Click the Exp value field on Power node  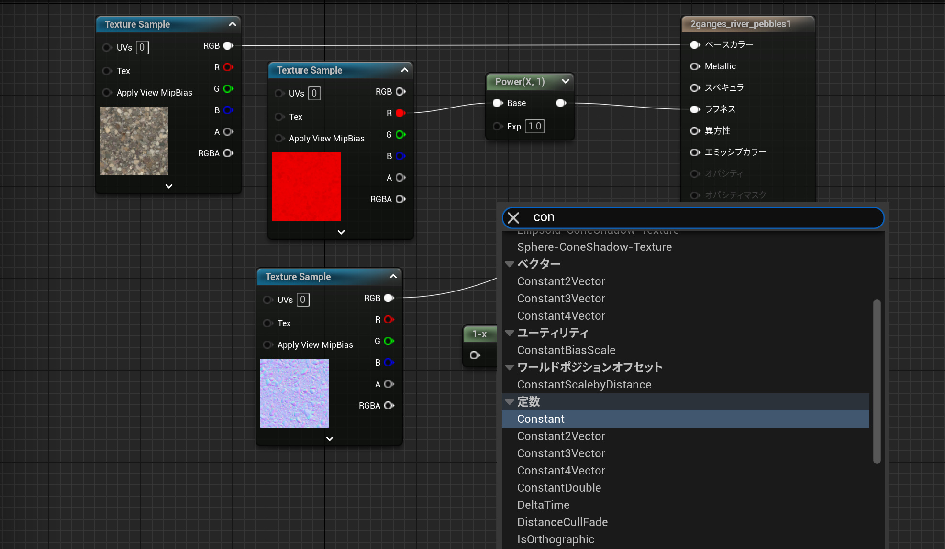pos(535,127)
